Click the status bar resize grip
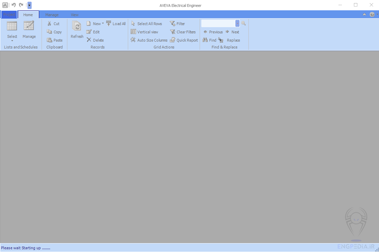Viewport: 379px width, 252px height. (377, 249)
